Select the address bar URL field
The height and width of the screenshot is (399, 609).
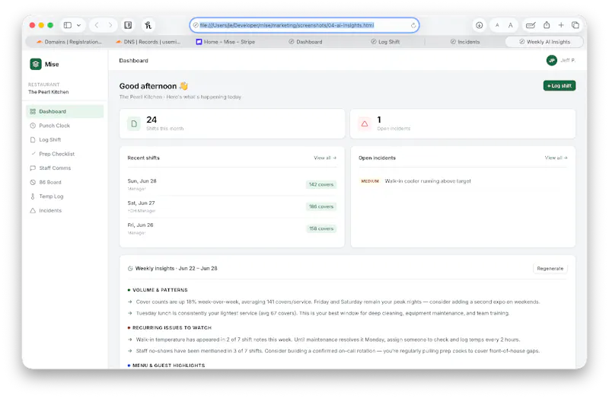(304, 25)
